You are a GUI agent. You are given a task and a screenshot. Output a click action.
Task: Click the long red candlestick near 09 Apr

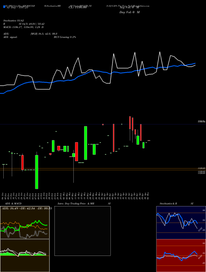pos(114,138)
